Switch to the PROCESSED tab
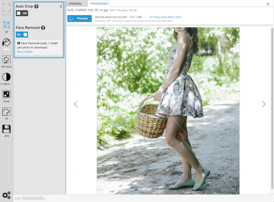 tap(99, 4)
